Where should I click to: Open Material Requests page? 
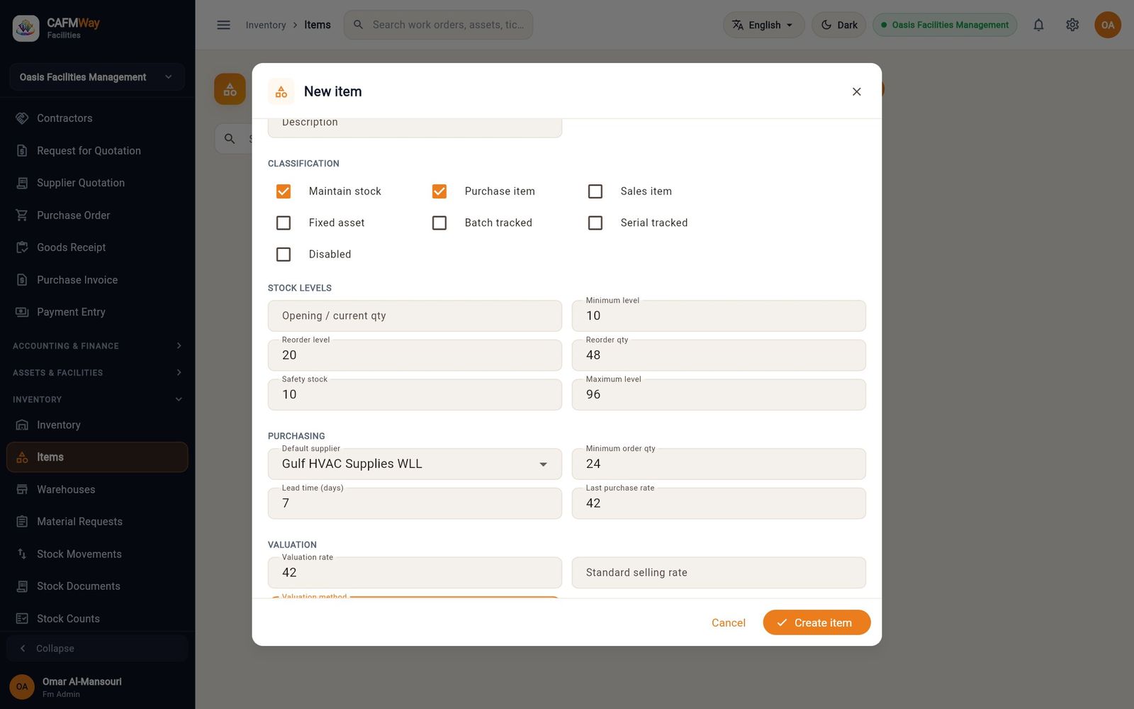(97, 522)
